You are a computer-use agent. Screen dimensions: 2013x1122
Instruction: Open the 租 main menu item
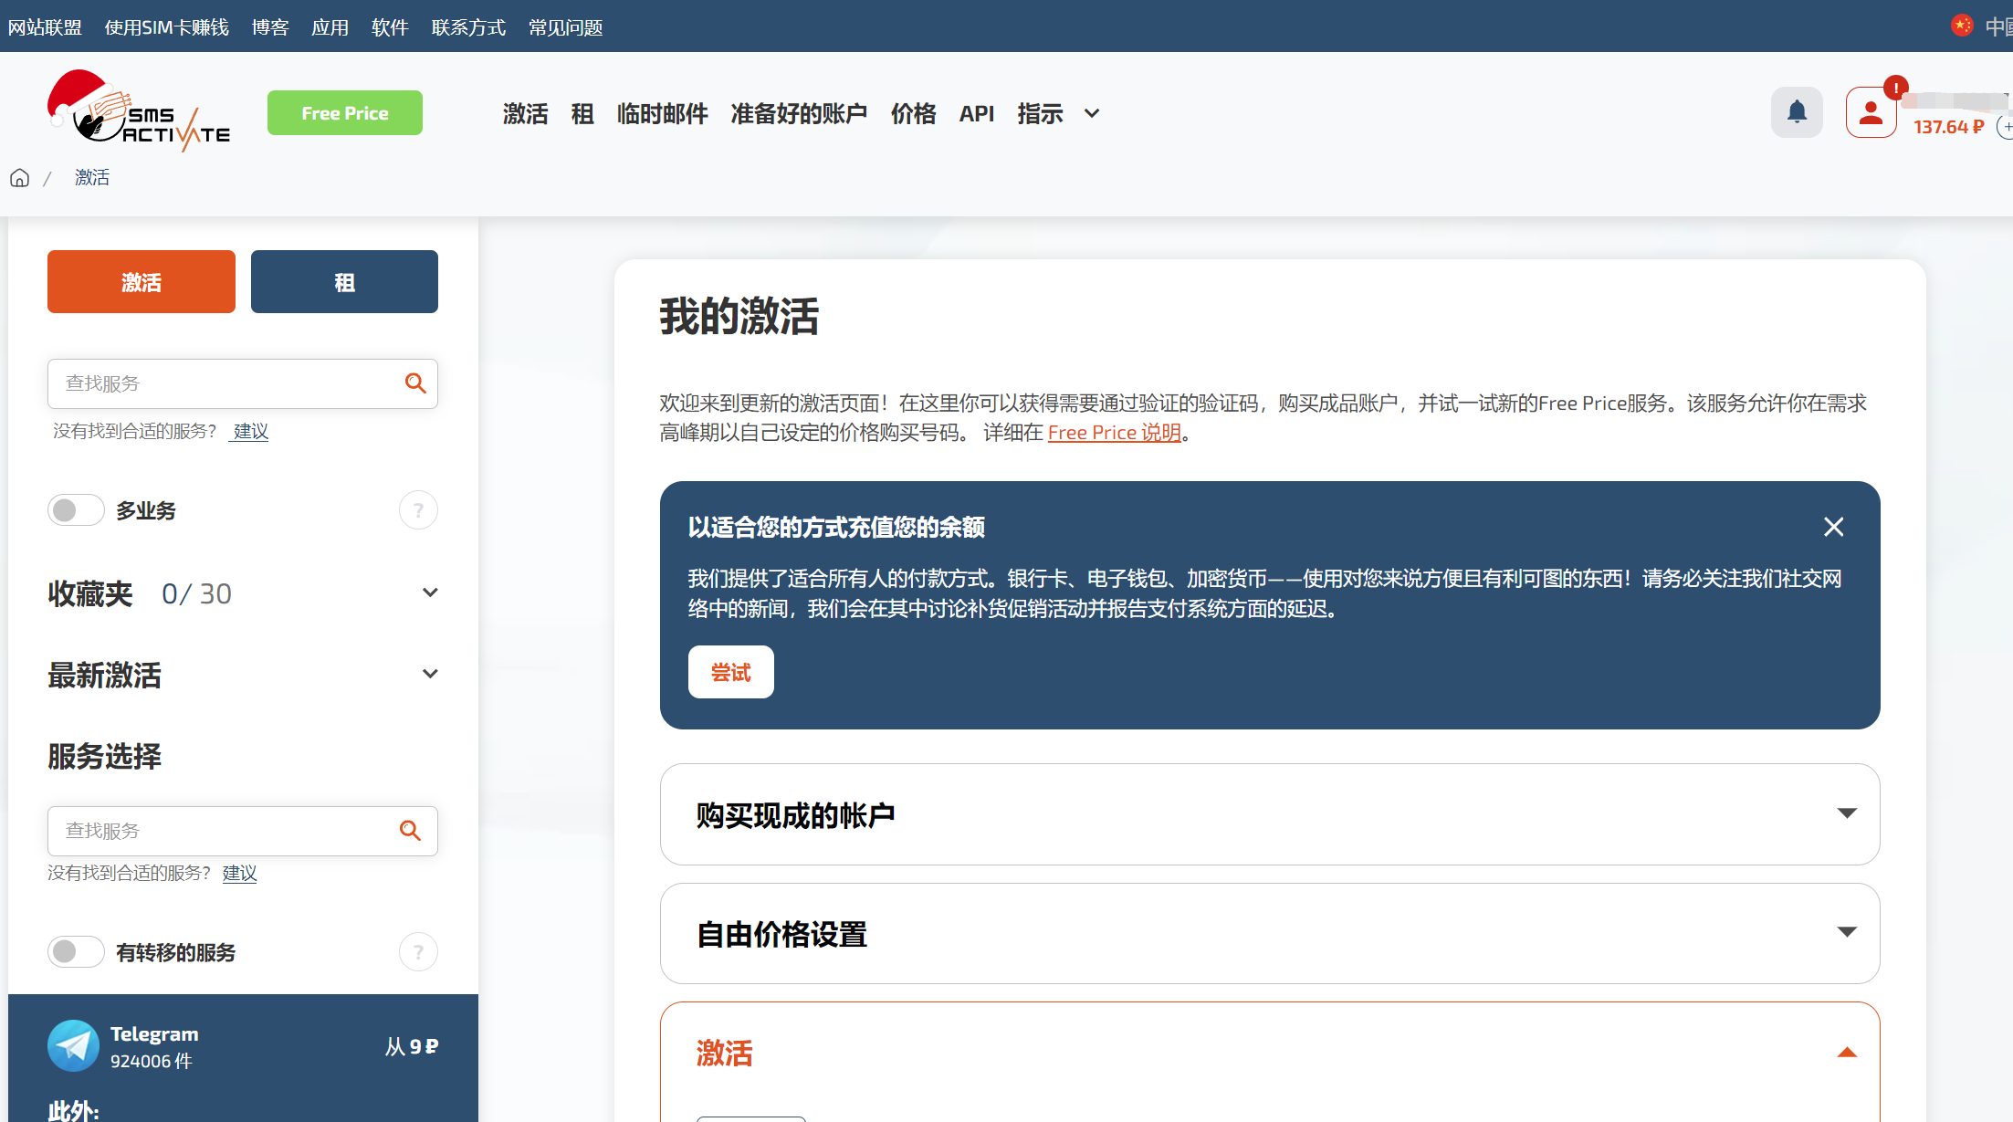(582, 114)
